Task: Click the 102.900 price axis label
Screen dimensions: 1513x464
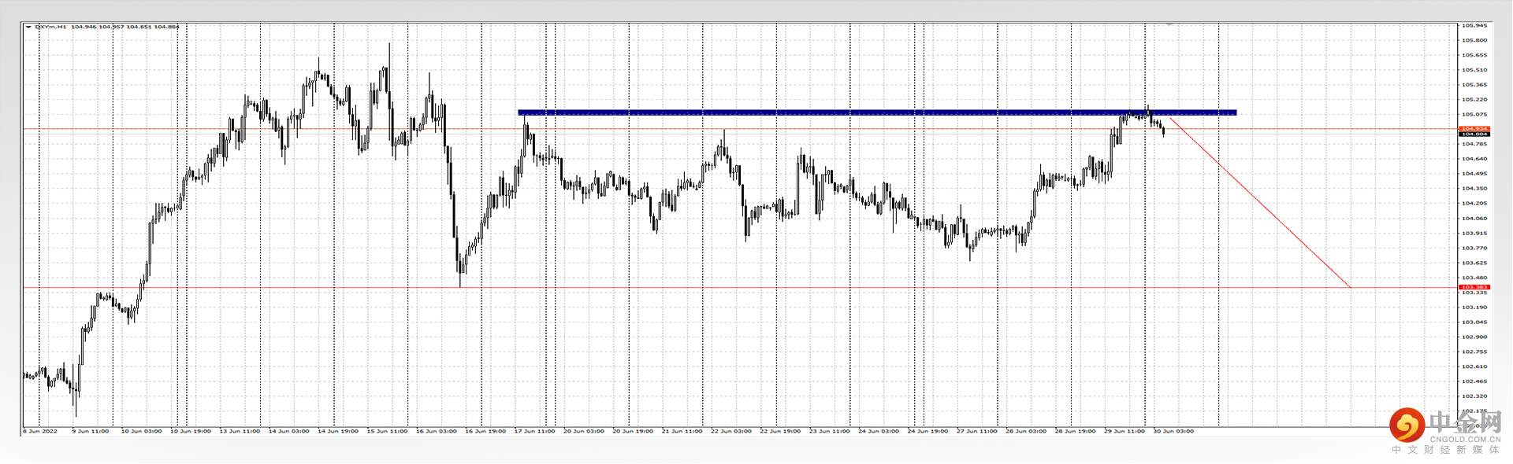Action: click(1474, 337)
